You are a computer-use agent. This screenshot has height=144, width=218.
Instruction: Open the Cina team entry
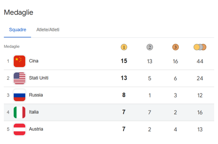34,61
